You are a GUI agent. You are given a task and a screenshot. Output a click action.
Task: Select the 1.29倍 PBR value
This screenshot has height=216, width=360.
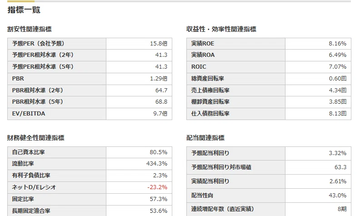click(x=159, y=79)
